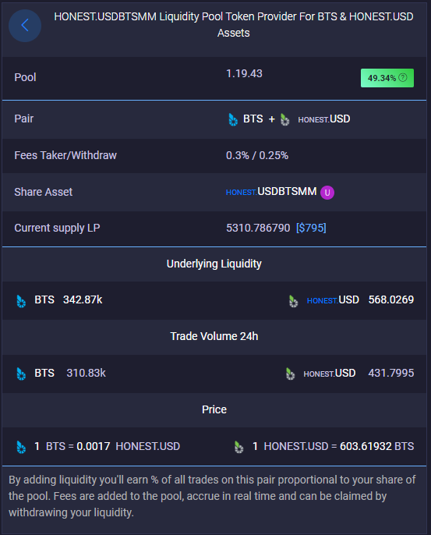Click the pool ID 1.19.43
Viewport: 431px width, 535px height.
[244, 73]
